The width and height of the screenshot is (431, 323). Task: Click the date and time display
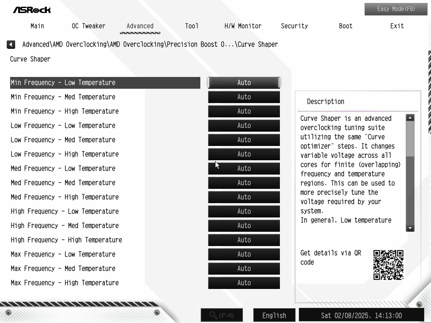click(x=362, y=315)
